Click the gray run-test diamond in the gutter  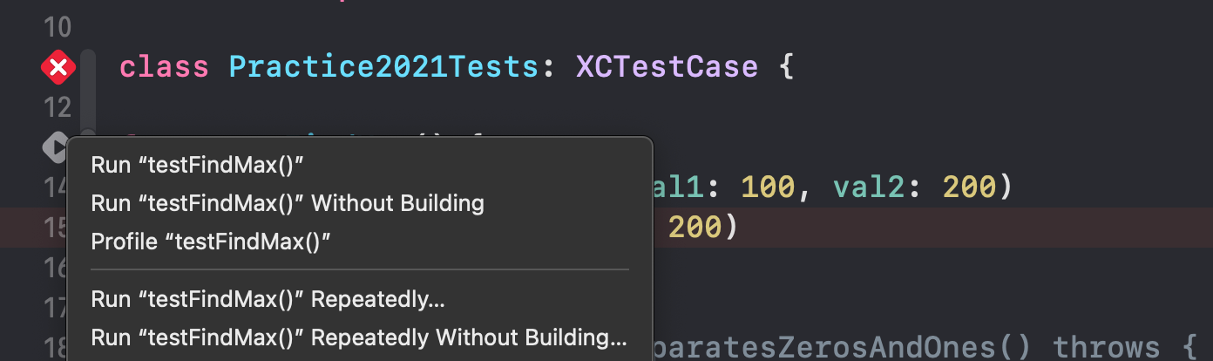[54, 146]
